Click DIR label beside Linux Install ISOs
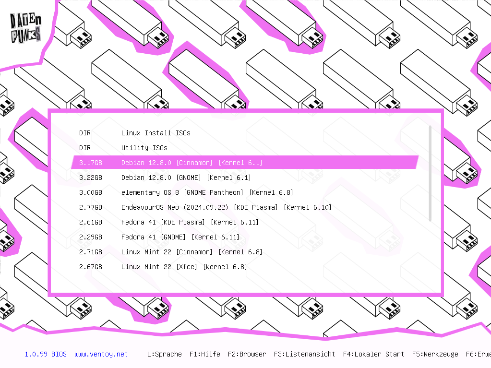Screen dimensions: 491x368 (x=85, y=133)
